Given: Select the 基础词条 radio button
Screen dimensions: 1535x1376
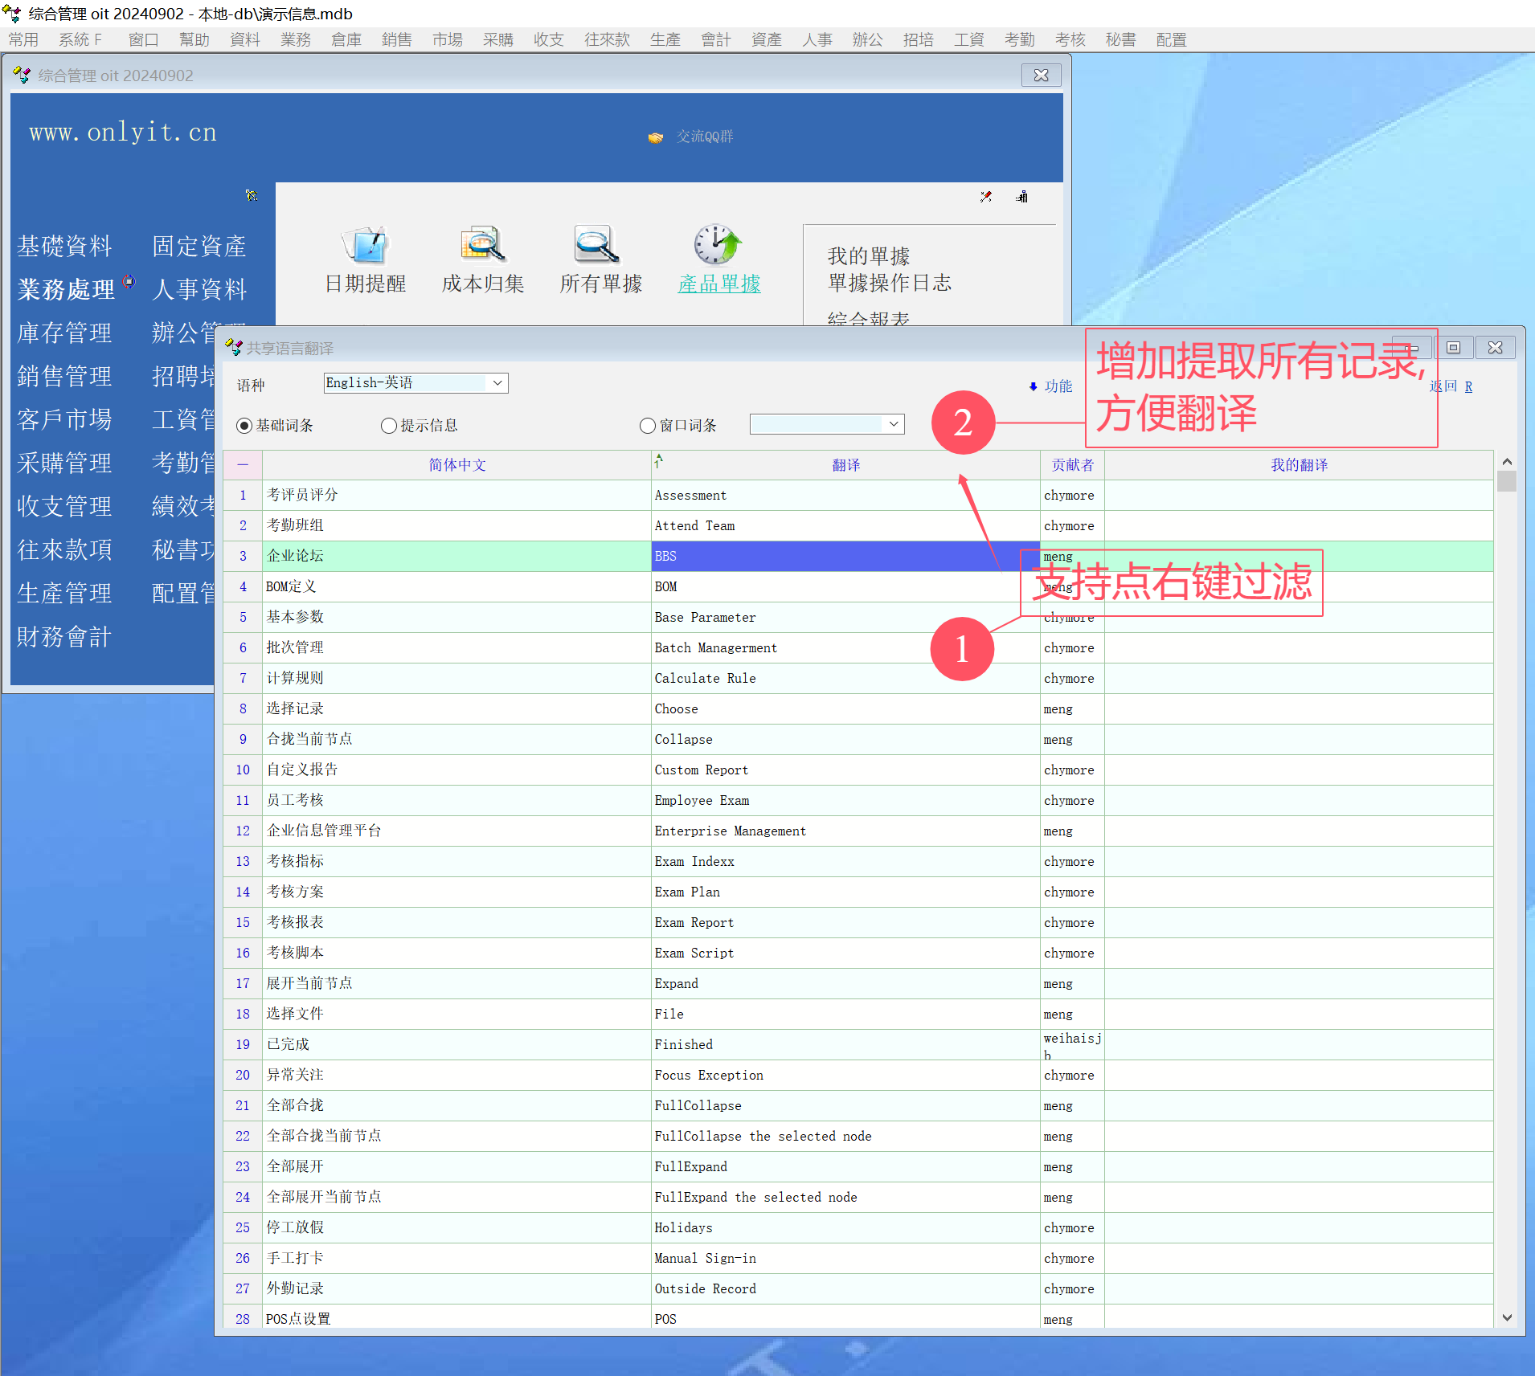Looking at the screenshot, I should (x=244, y=426).
